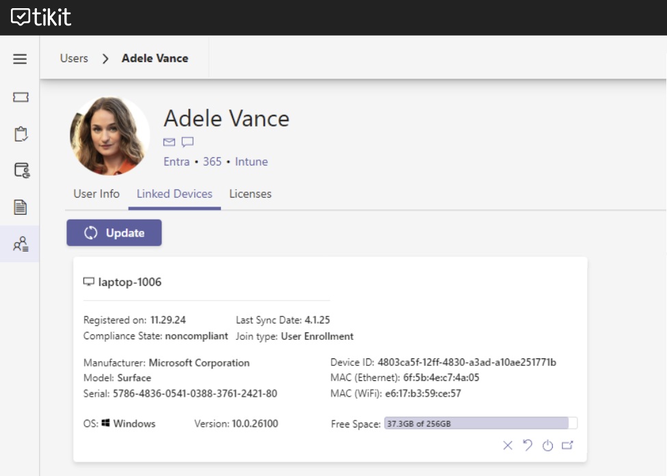Click the Last Sync Date 4.1.25

317,320
